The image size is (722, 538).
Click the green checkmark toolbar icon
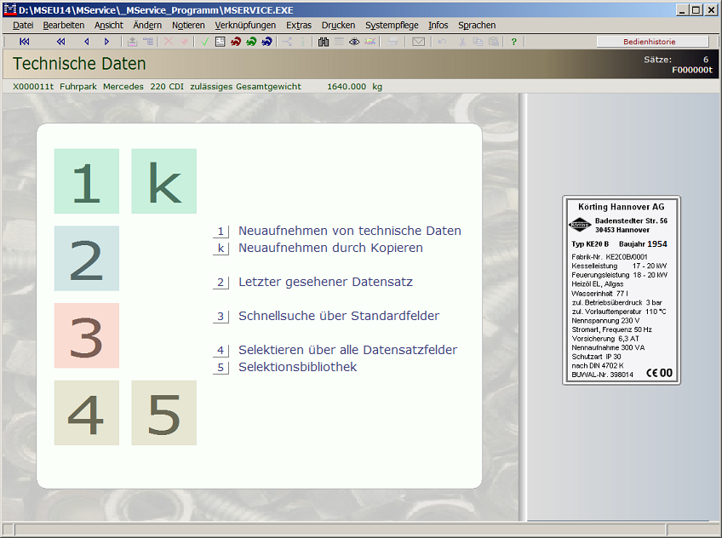click(205, 42)
